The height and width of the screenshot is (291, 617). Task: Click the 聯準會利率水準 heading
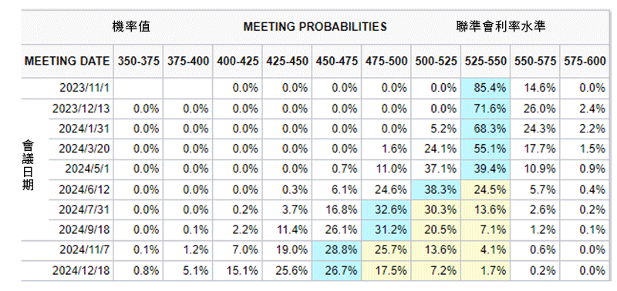pyautogui.click(x=501, y=26)
